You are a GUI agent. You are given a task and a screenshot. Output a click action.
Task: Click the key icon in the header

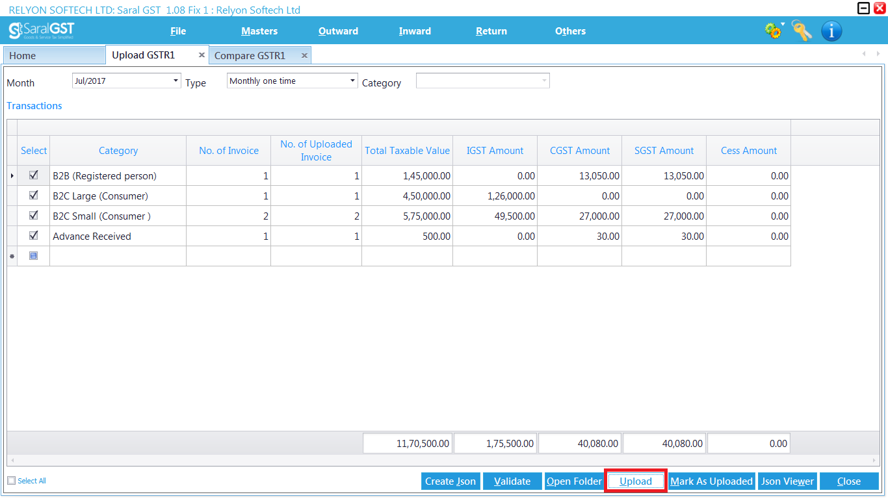(802, 31)
